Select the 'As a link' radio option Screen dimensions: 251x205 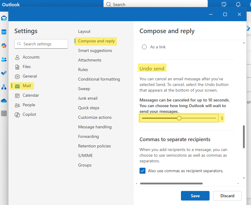(144, 47)
